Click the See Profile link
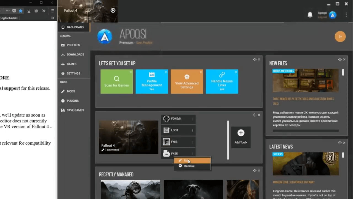 point(144,43)
